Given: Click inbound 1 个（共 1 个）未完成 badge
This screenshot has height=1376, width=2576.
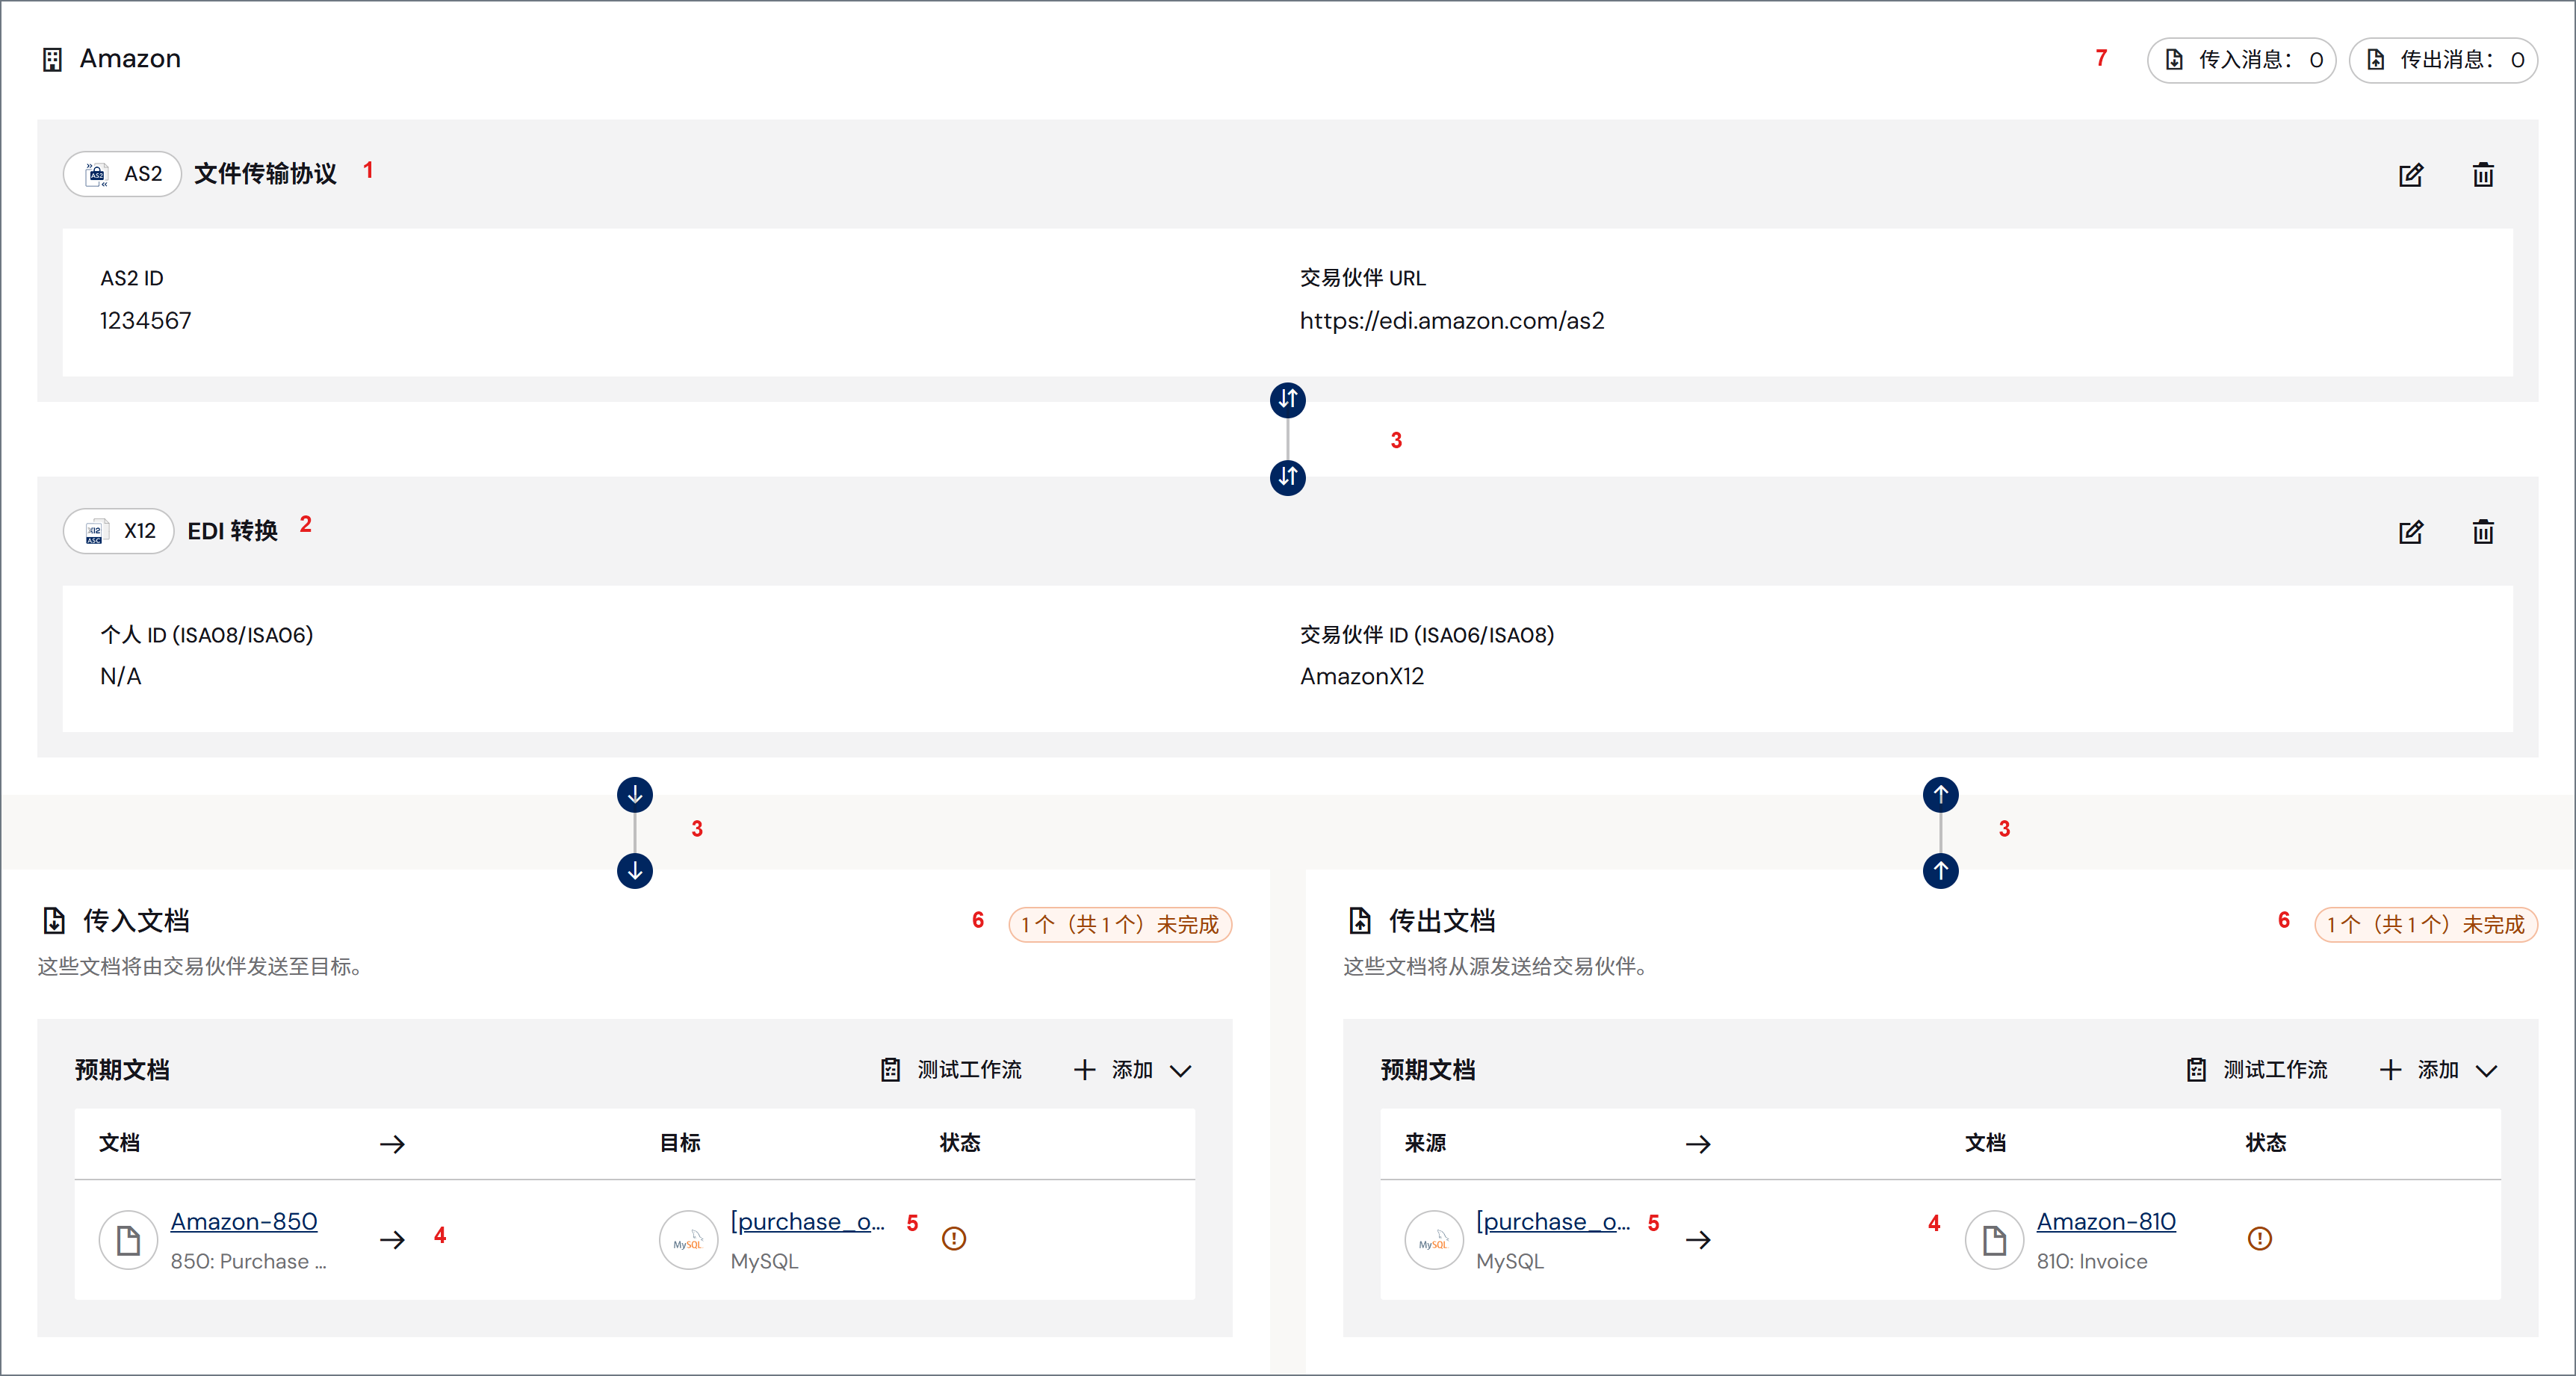Looking at the screenshot, I should pos(1120,924).
